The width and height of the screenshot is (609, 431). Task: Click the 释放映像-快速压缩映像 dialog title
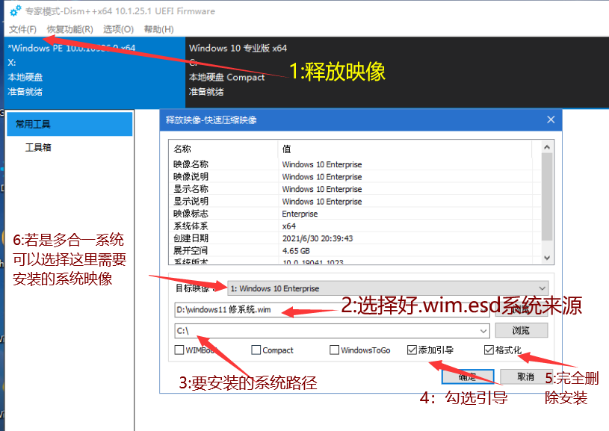pos(211,120)
